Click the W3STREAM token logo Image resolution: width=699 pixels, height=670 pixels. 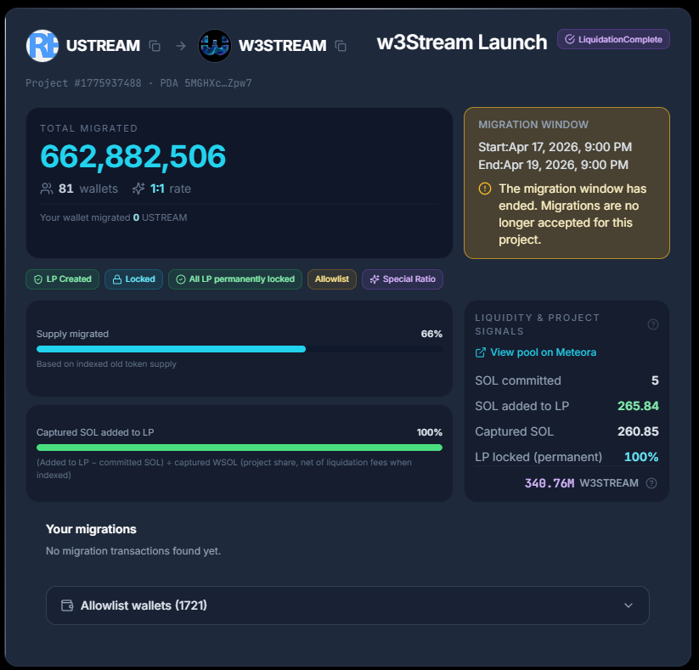coord(214,46)
